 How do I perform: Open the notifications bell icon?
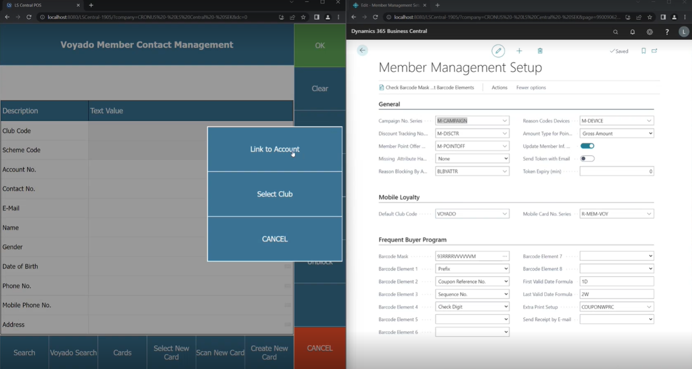pos(632,32)
